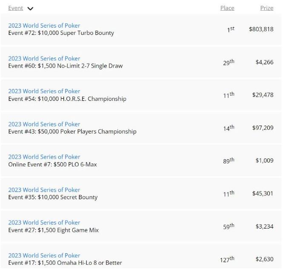Sort results by the Prize column header

[x=267, y=8]
